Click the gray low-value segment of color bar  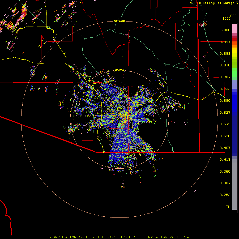tap(234, 185)
